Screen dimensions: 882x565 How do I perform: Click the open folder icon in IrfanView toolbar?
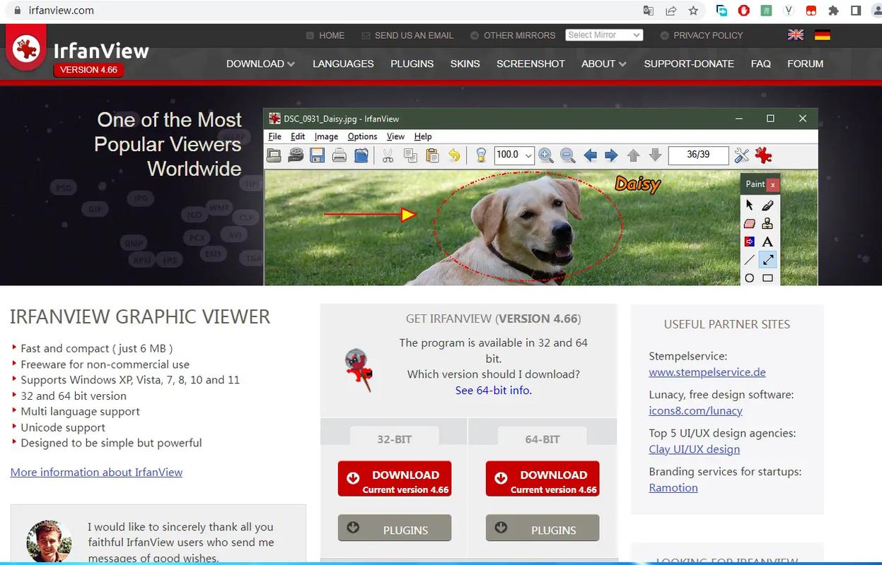point(274,155)
